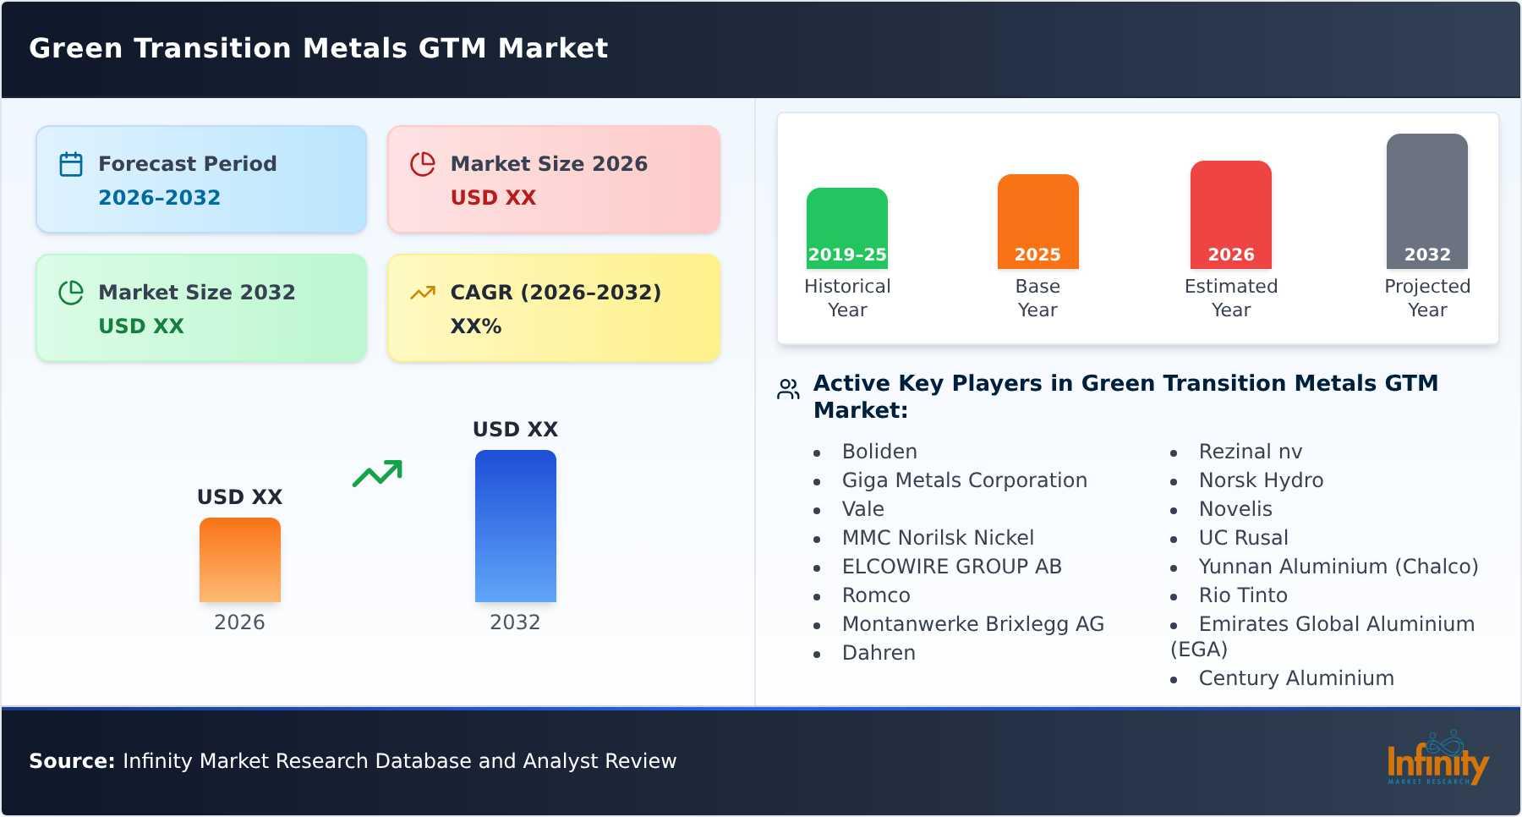Click the 'Base Year' label
Viewport: 1522px width, 817px height.
pyautogui.click(x=1038, y=298)
